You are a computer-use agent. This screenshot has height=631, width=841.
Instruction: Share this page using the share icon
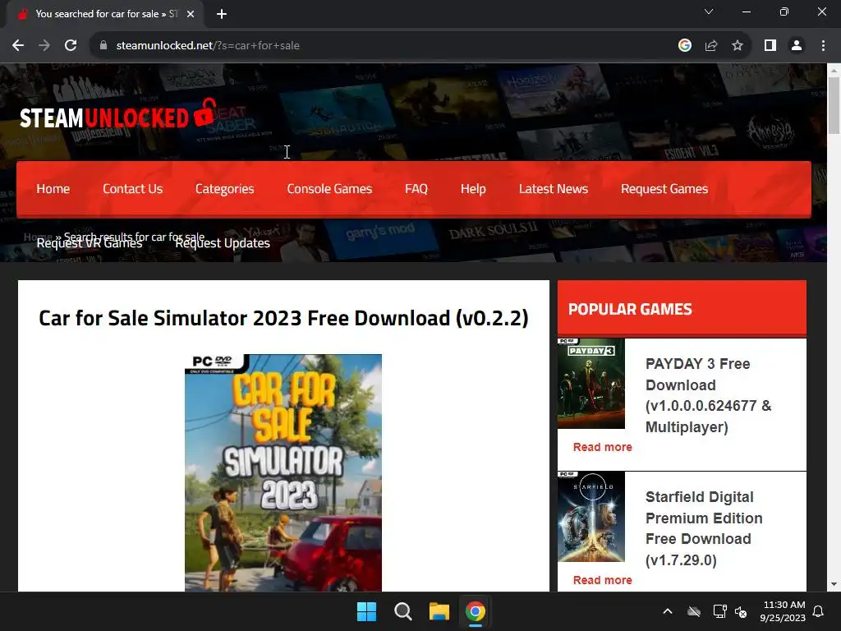tap(711, 46)
